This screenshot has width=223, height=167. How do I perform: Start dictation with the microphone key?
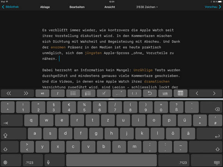tap(55, 160)
